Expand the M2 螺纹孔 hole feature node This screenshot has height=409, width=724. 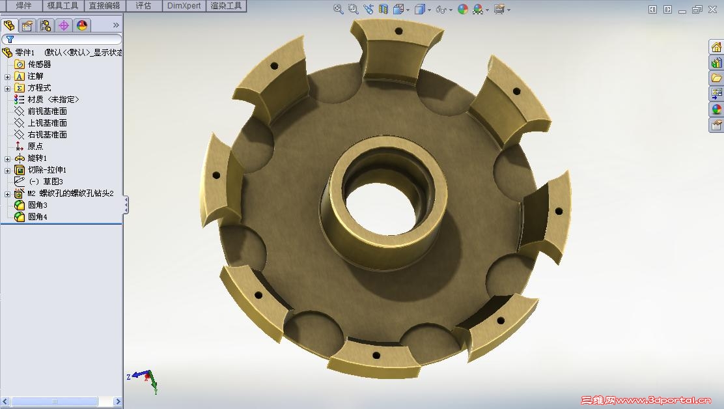click(7, 194)
